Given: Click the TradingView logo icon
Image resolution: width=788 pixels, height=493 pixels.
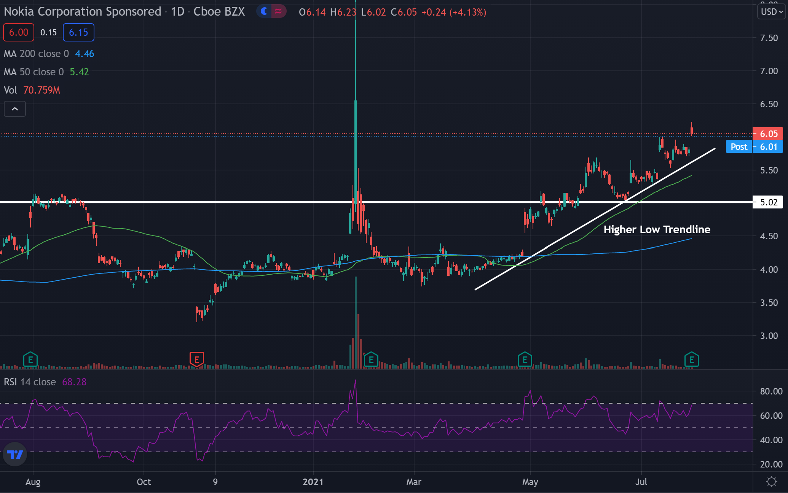Looking at the screenshot, I should [15, 454].
